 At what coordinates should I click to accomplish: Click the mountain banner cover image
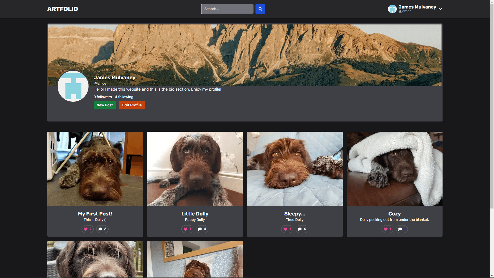tap(245, 55)
